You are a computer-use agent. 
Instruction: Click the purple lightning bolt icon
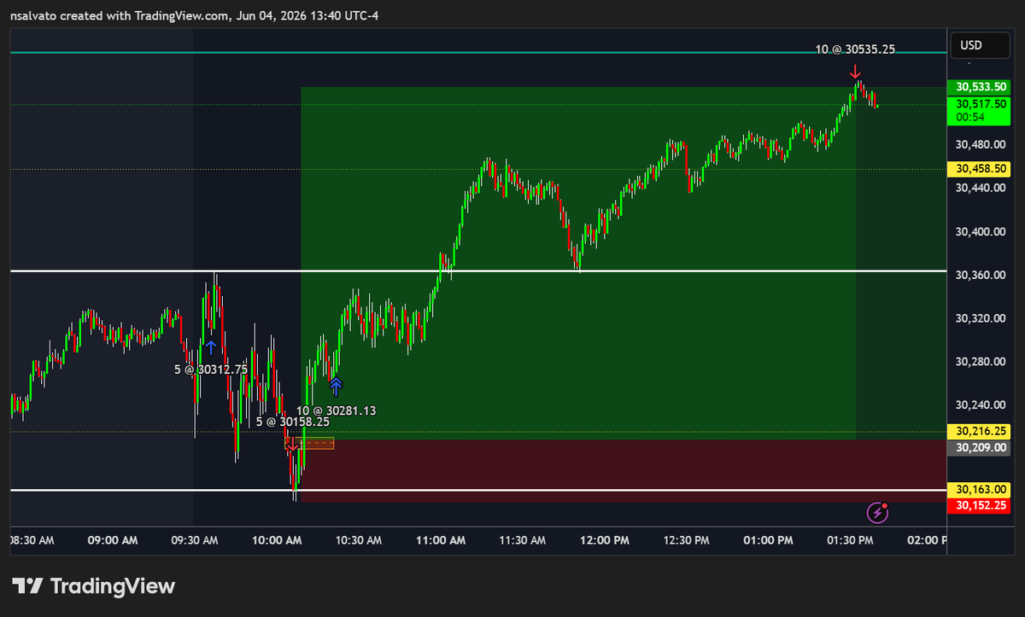click(x=878, y=512)
